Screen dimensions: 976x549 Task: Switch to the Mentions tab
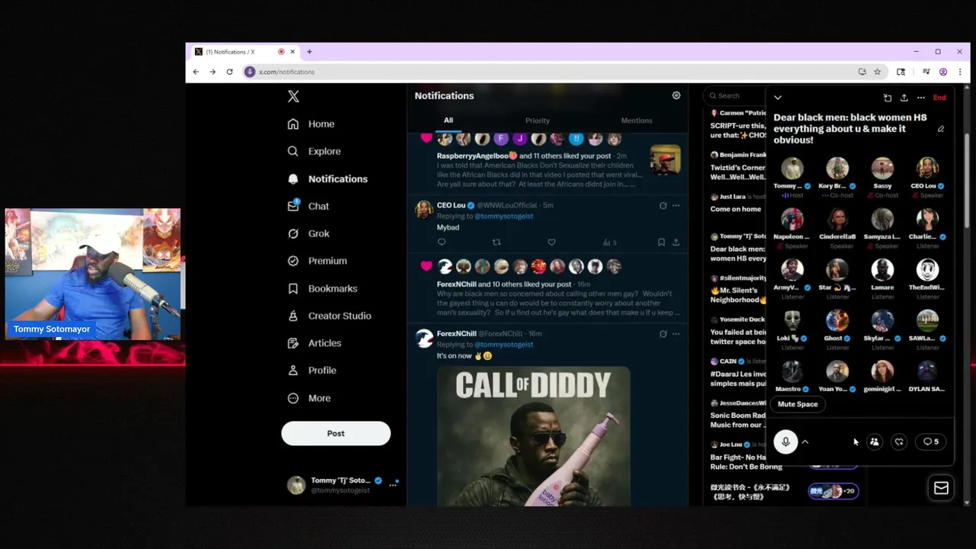(x=637, y=120)
